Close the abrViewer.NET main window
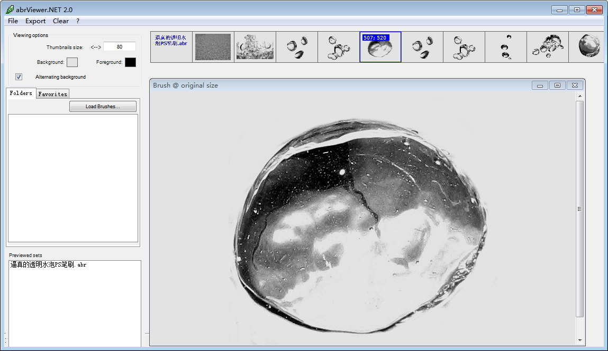The image size is (608, 351). pos(594,10)
